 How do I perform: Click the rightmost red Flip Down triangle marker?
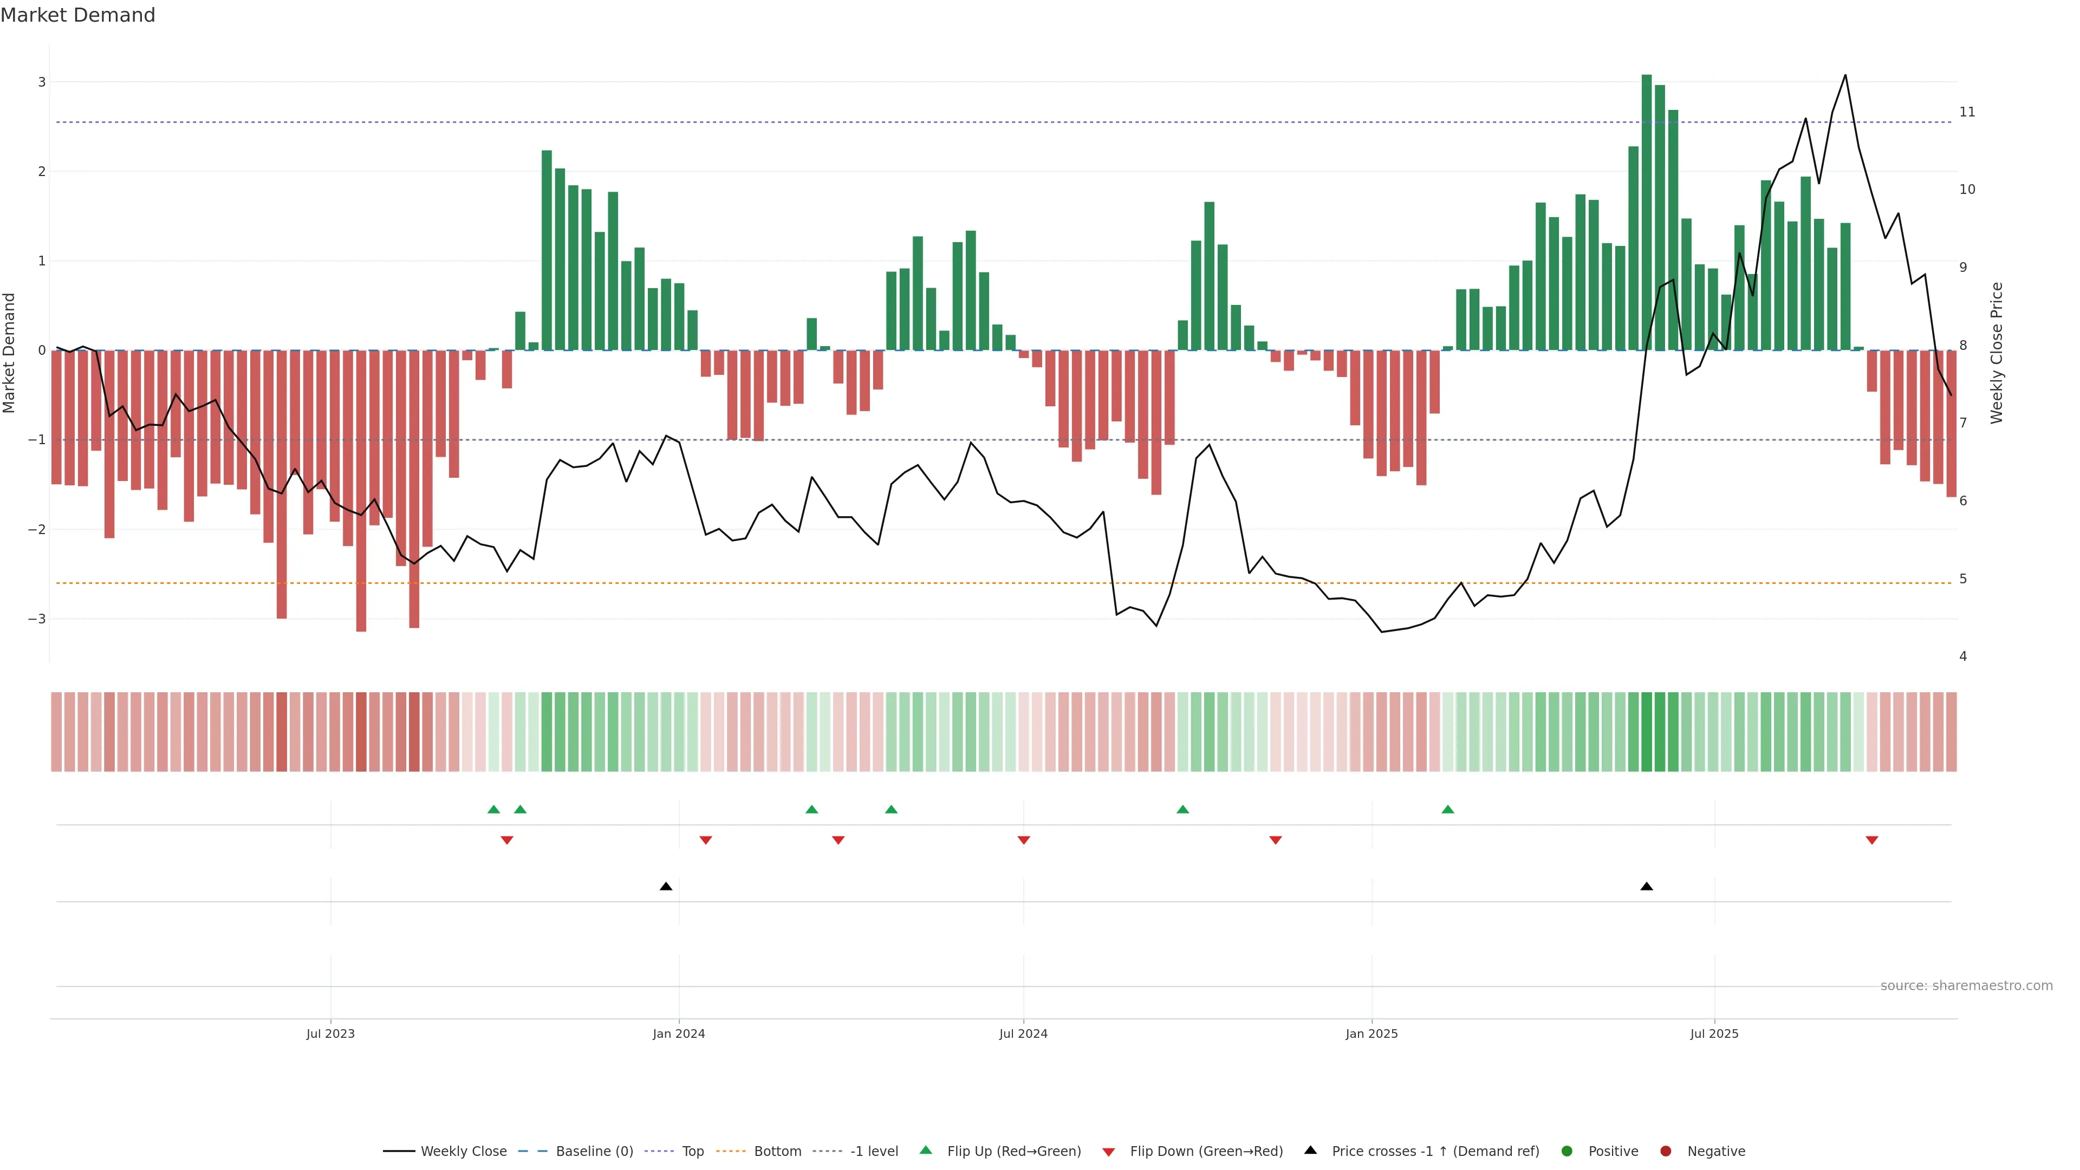pos(1871,841)
